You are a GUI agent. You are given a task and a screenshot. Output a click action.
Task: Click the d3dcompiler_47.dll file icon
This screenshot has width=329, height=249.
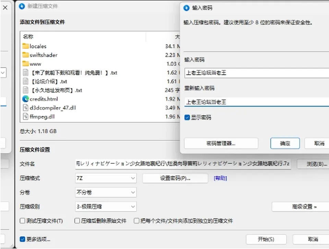point(25,108)
